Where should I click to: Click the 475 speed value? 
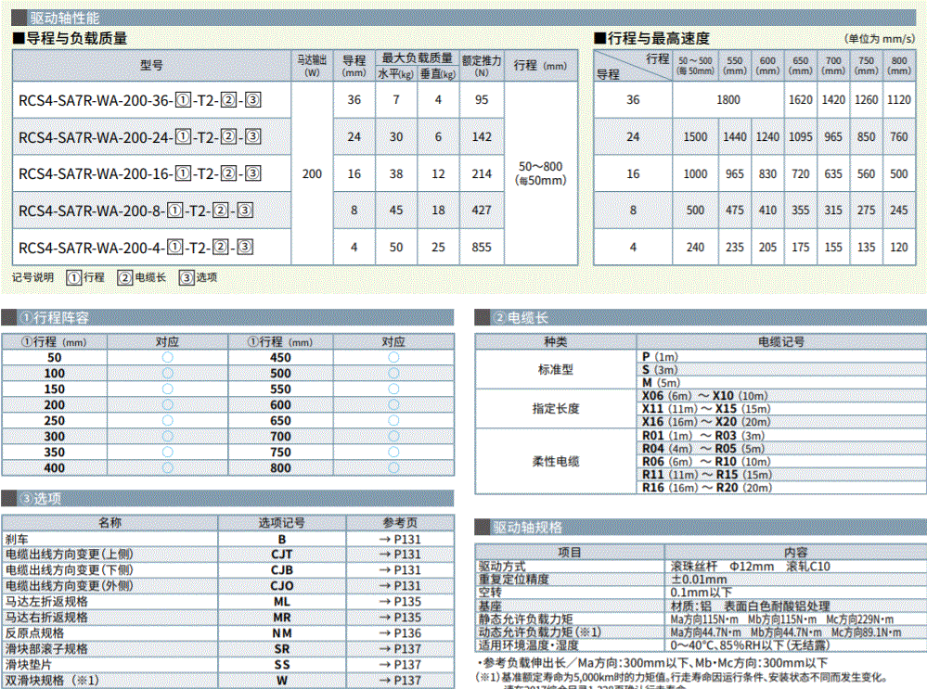pos(735,211)
